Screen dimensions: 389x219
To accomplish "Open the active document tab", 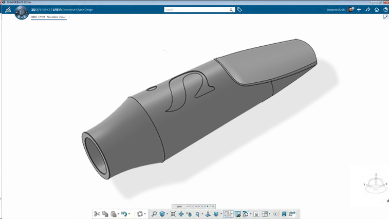I will click(x=48, y=17).
